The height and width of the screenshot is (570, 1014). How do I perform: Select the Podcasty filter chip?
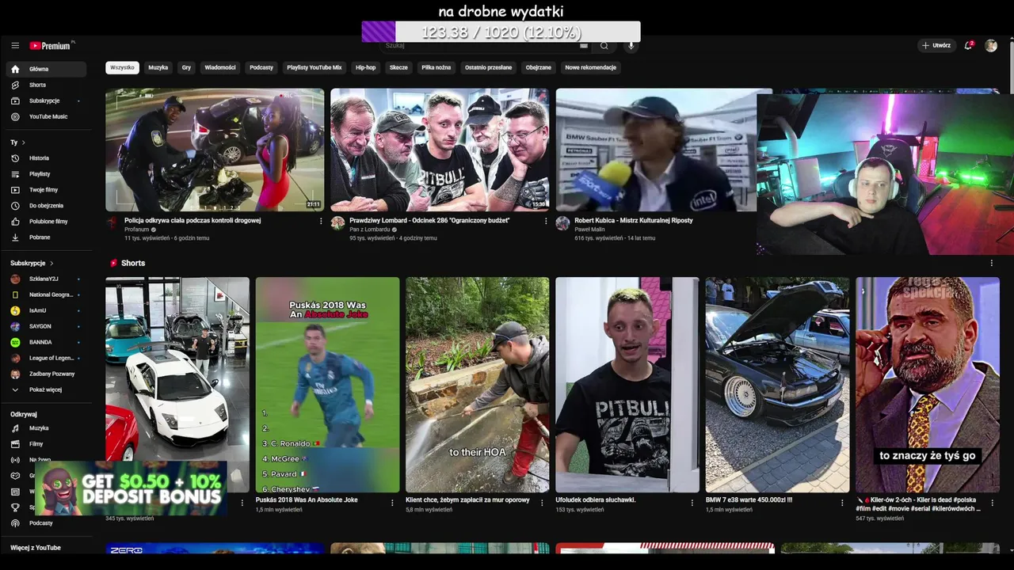pos(261,67)
